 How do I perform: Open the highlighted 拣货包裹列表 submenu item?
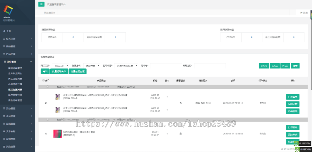point(15,89)
